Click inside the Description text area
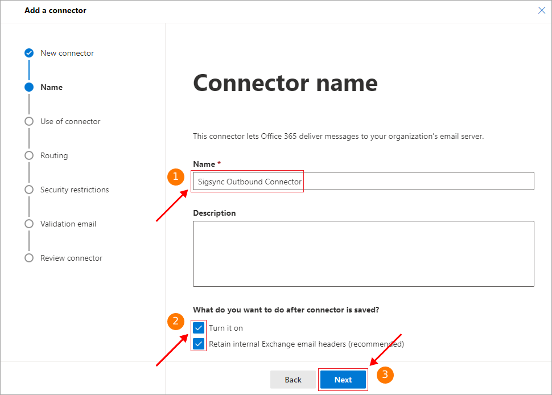 [363, 254]
